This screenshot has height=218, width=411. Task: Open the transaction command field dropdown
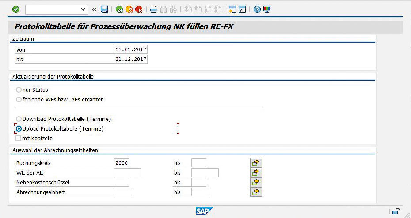point(84,9)
